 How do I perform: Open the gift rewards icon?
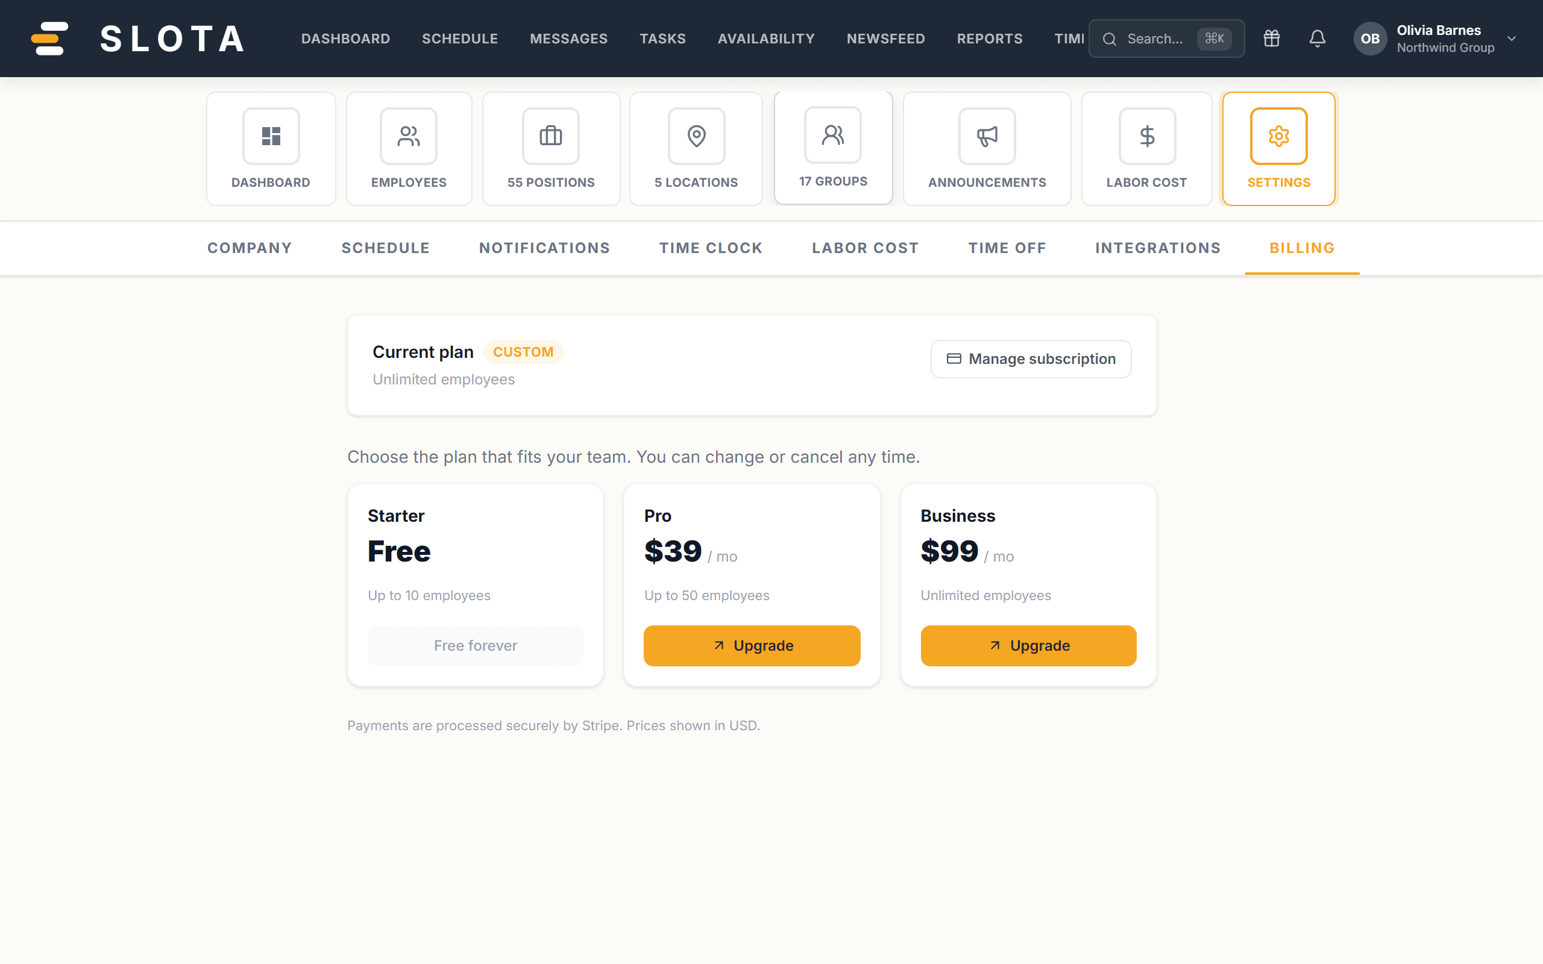point(1271,38)
